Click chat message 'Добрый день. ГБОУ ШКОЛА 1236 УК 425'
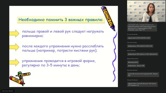 click(x=140, y=46)
